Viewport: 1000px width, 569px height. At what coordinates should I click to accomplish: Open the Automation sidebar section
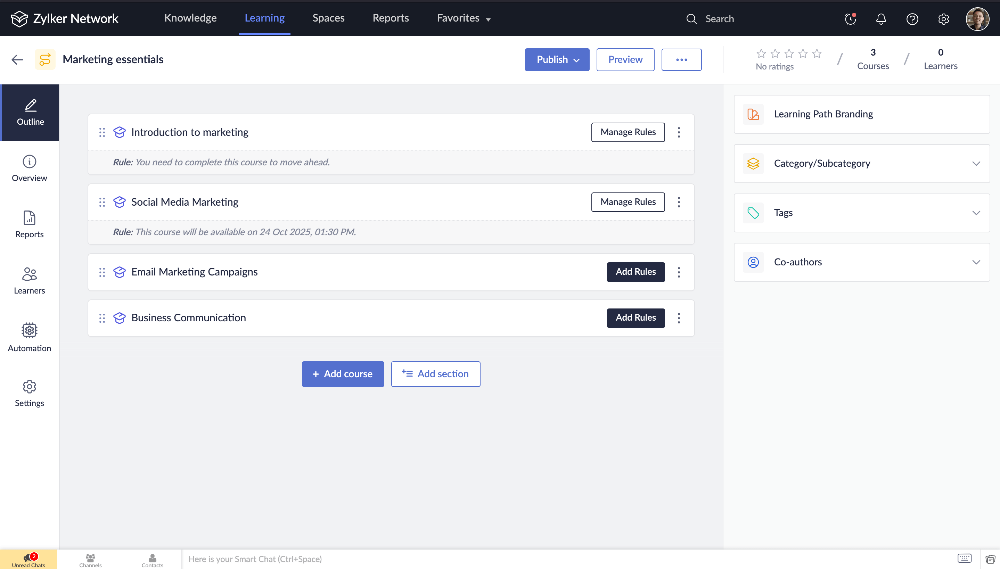click(29, 337)
